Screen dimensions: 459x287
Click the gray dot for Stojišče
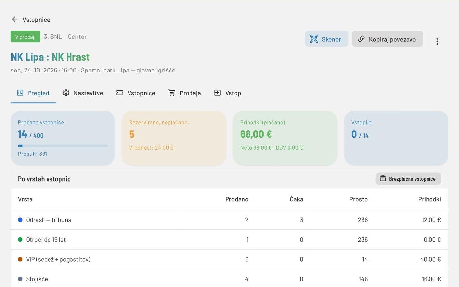(20, 279)
